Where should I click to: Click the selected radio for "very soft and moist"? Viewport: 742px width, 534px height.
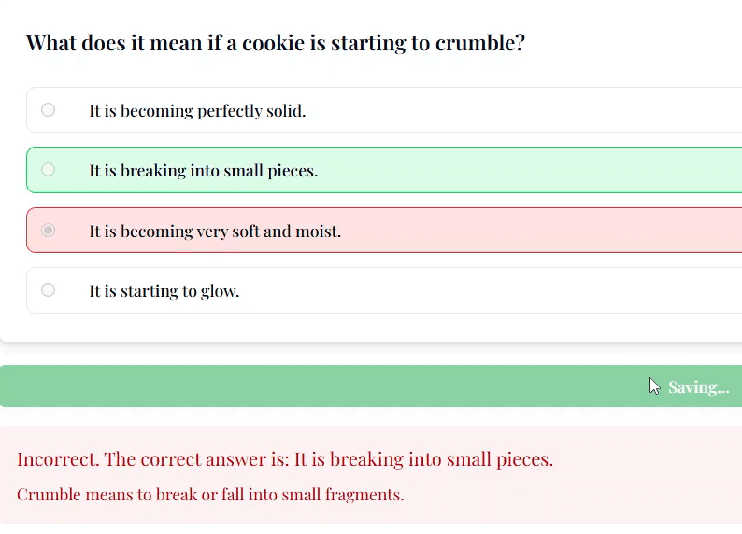click(x=49, y=231)
